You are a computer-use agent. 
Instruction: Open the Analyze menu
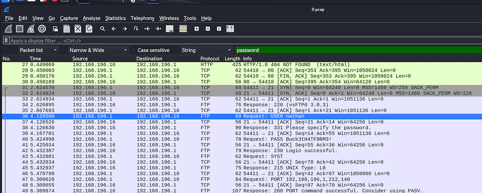coord(92,18)
